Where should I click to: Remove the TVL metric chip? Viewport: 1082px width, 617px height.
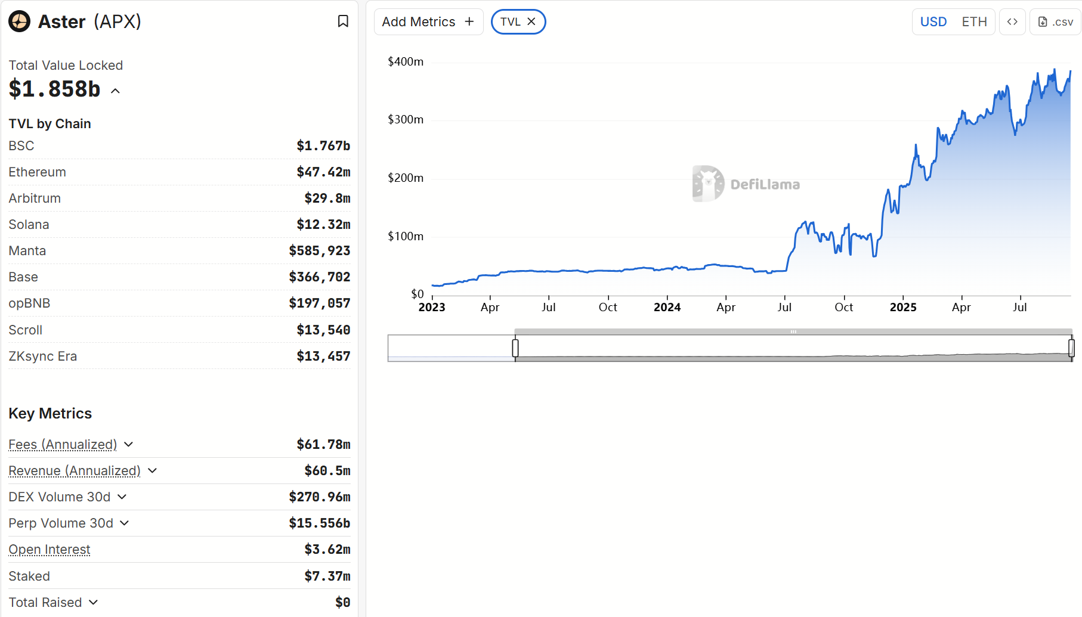coord(531,21)
